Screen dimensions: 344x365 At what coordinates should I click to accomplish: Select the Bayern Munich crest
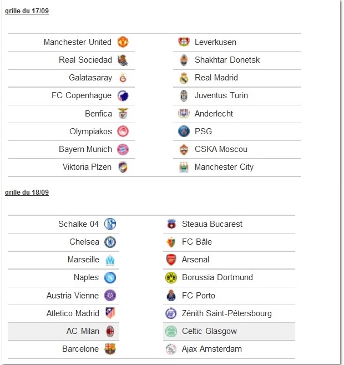(x=123, y=149)
